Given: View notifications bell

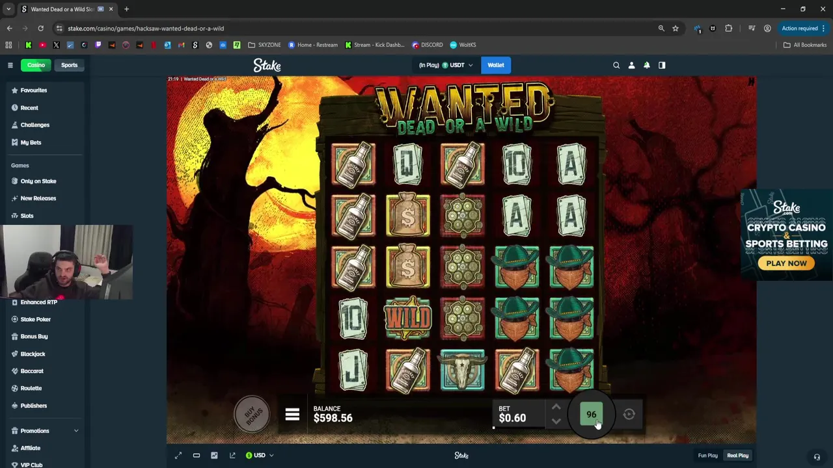Looking at the screenshot, I should click(647, 65).
